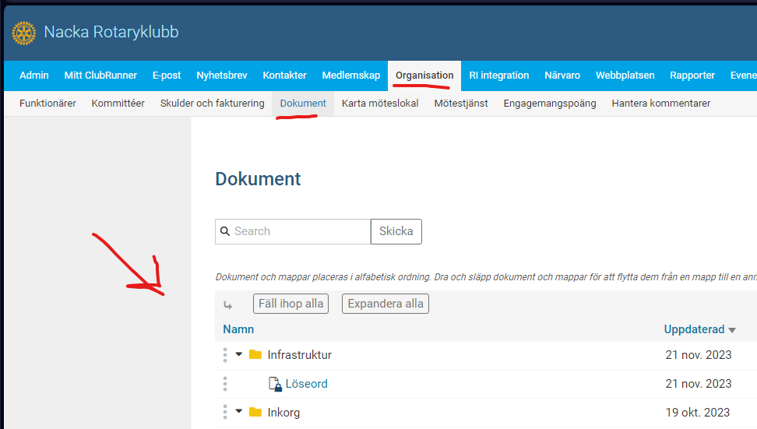Open the Rapporter menu
This screenshot has width=757, height=429.
pos(692,76)
